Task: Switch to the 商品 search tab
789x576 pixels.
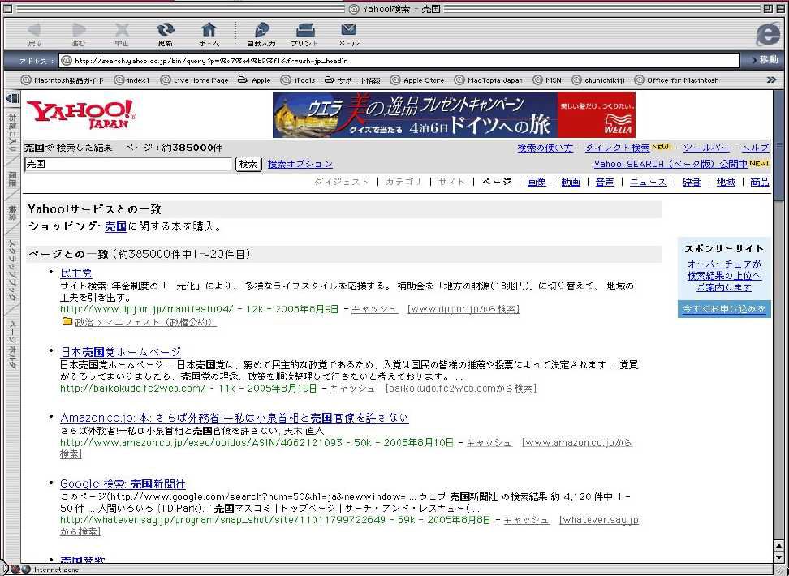Action: 759,182
